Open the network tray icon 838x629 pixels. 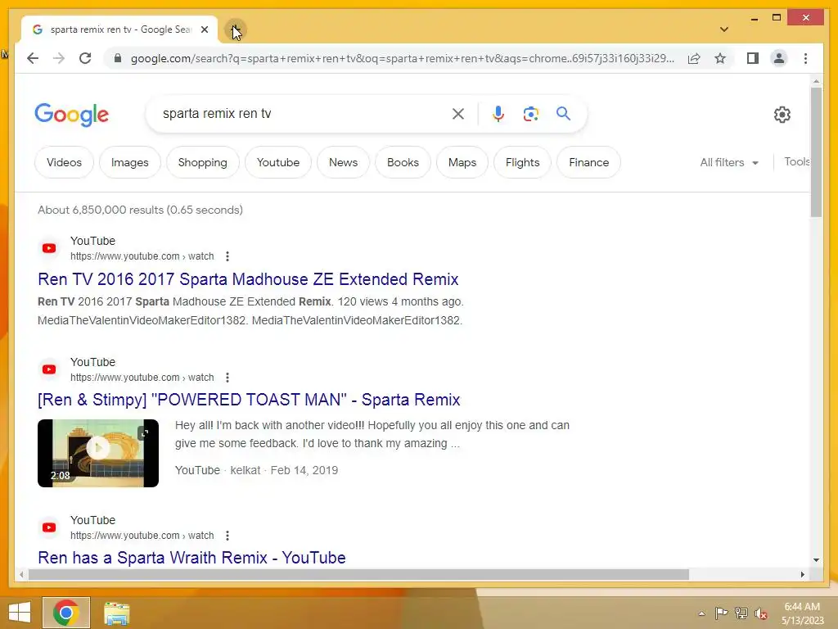point(741,613)
